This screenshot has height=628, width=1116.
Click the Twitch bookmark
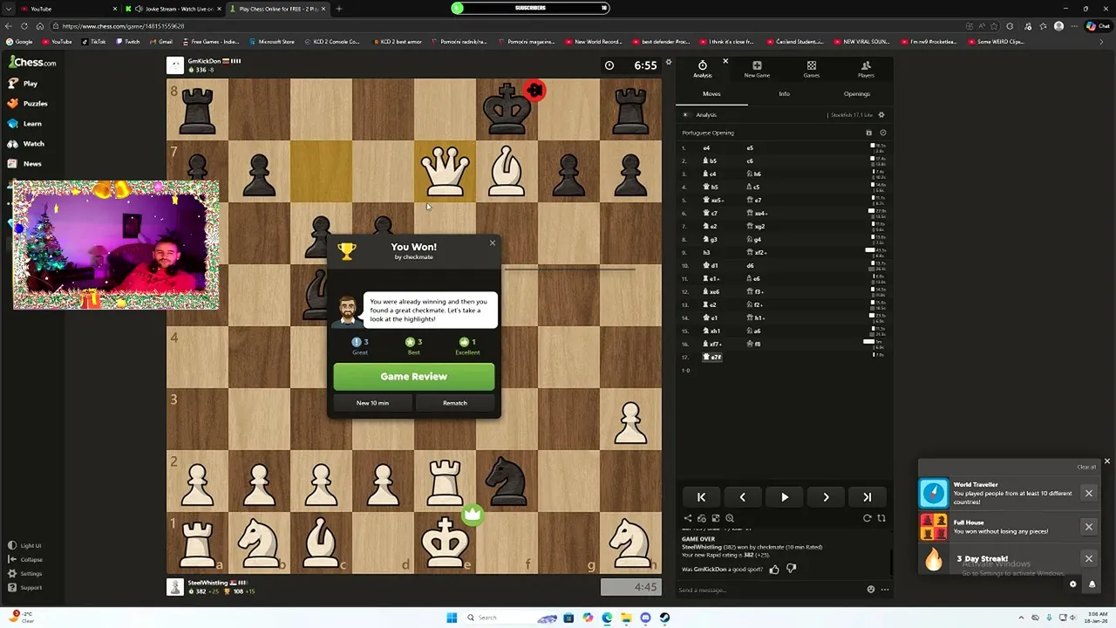point(127,42)
